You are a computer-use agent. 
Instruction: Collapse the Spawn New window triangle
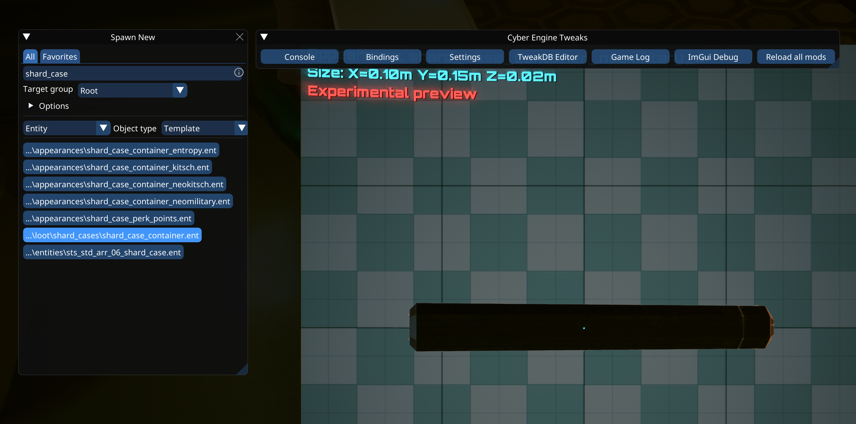pyautogui.click(x=26, y=37)
